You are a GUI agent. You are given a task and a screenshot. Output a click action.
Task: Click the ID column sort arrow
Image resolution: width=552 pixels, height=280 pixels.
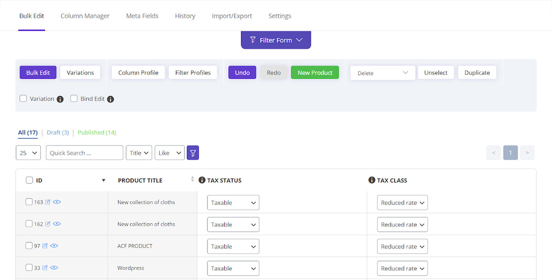point(103,181)
